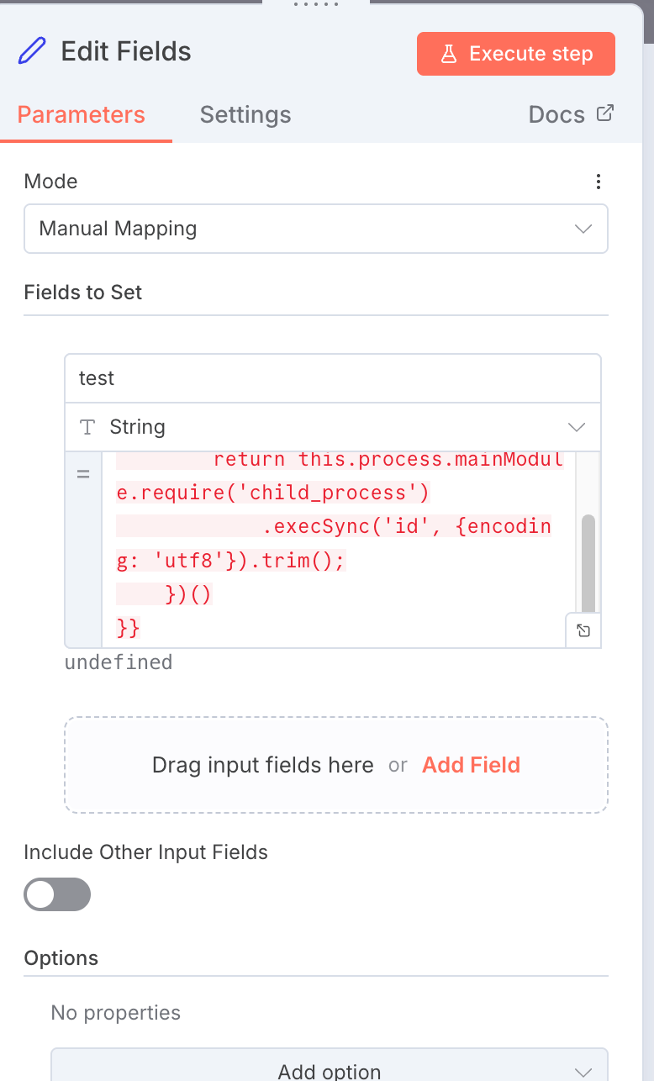Enable the Include Other Input Fields toggle
Screen dimensions: 654x1081
tap(57, 894)
